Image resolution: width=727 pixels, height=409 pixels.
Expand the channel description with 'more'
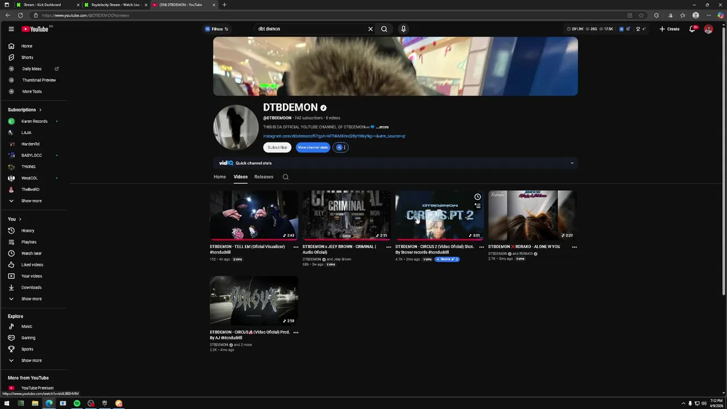click(x=383, y=127)
